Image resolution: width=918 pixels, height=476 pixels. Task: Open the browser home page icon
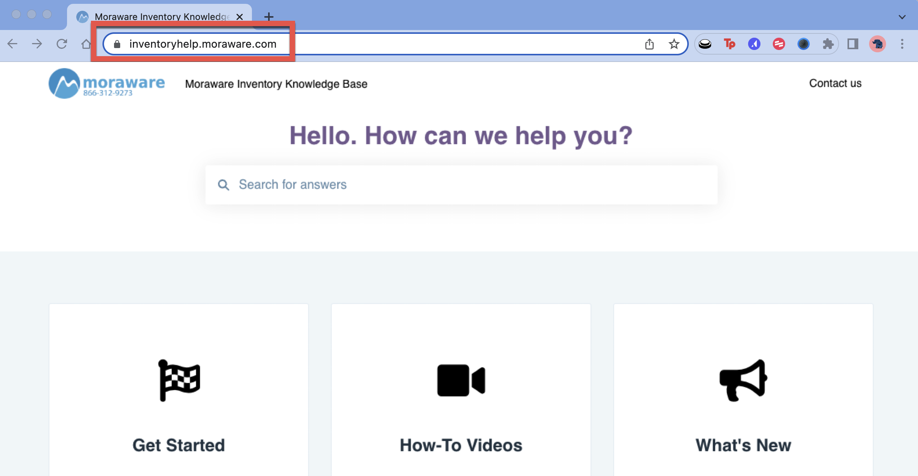click(86, 44)
